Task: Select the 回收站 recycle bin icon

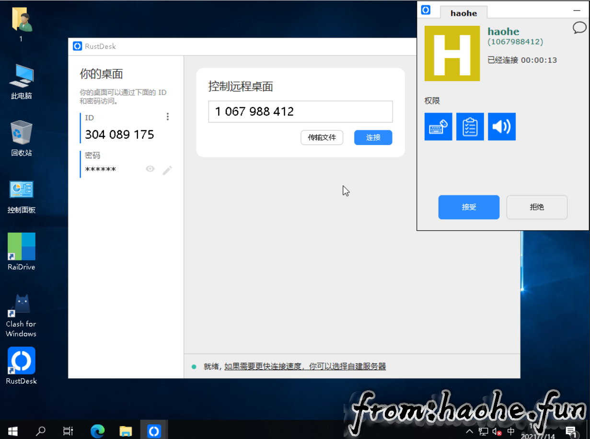Action: pyautogui.click(x=22, y=139)
